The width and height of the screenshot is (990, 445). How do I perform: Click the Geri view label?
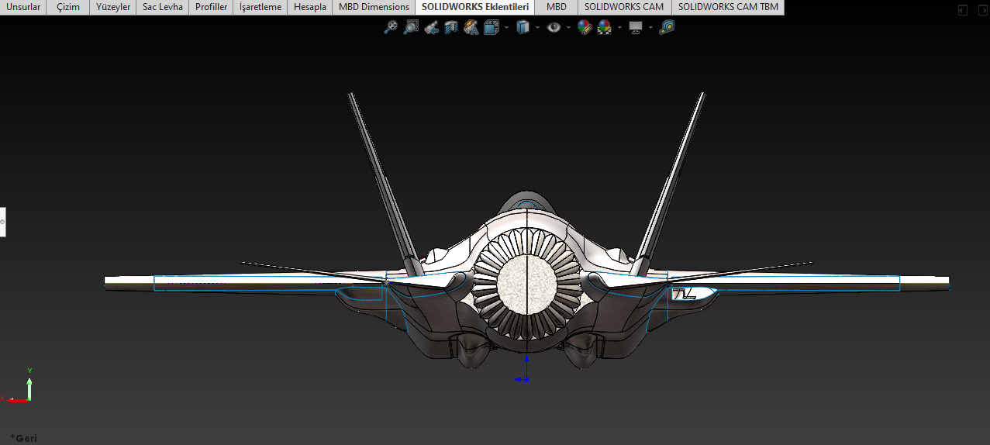23,438
